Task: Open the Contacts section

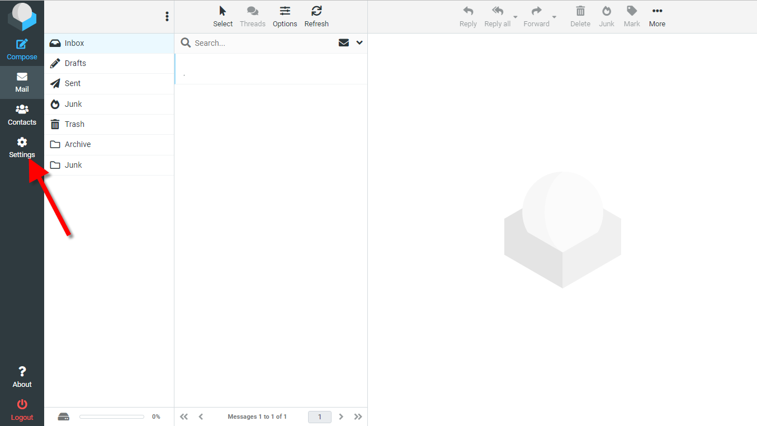Action: pyautogui.click(x=22, y=115)
